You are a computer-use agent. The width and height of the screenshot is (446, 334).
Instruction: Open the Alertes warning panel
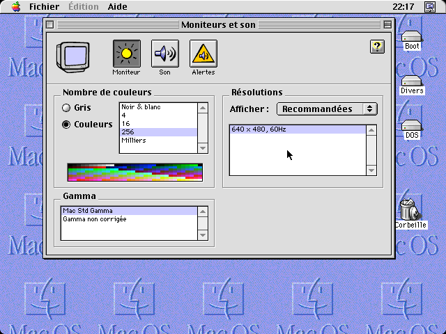pos(203,54)
